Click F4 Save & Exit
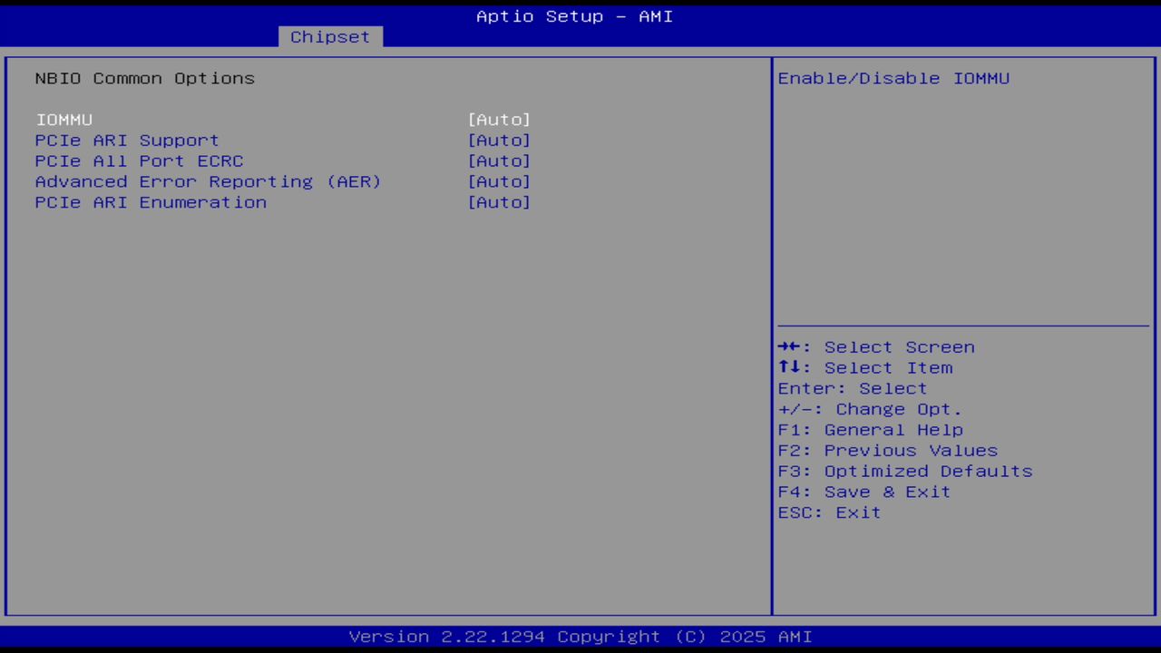This screenshot has height=653, width=1161. pyautogui.click(x=863, y=492)
